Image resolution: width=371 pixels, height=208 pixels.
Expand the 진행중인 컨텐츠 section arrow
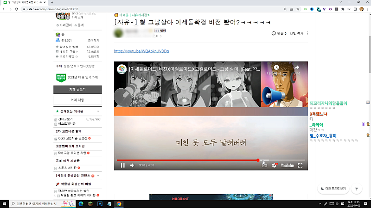click(x=98, y=176)
